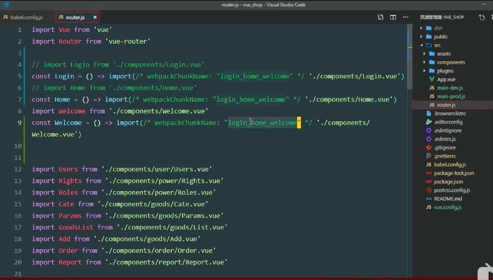Select the assets folder in explorer
Image resolution: width=493 pixels, height=280 pixels.
[443, 54]
